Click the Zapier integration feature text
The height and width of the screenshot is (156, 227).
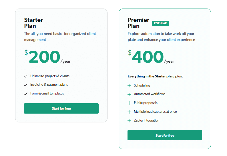coord(146,120)
